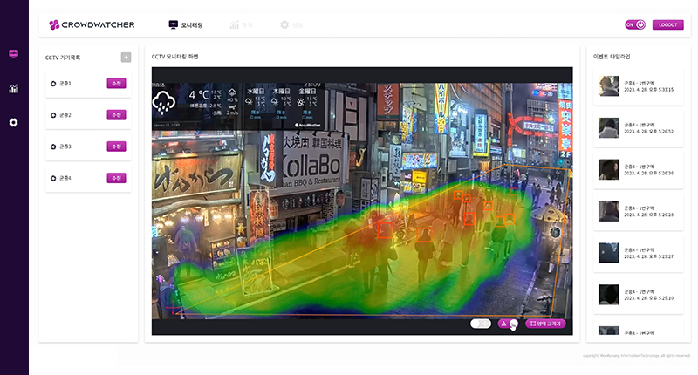Image resolution: width=698 pixels, height=375 pixels.
Task: Click the CCTV 기기목록 heading
Action: click(x=63, y=58)
